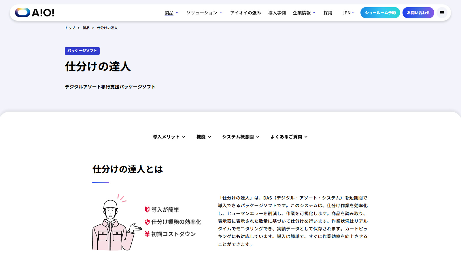This screenshot has height=253, width=461.
Task: Expand the 企業情報 dropdown
Action: pos(304,13)
